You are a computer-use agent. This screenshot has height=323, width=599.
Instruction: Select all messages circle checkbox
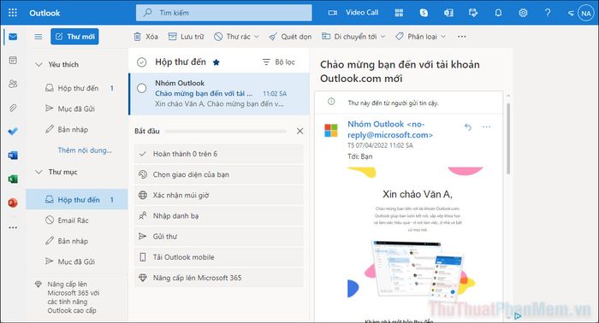pyautogui.click(x=142, y=62)
